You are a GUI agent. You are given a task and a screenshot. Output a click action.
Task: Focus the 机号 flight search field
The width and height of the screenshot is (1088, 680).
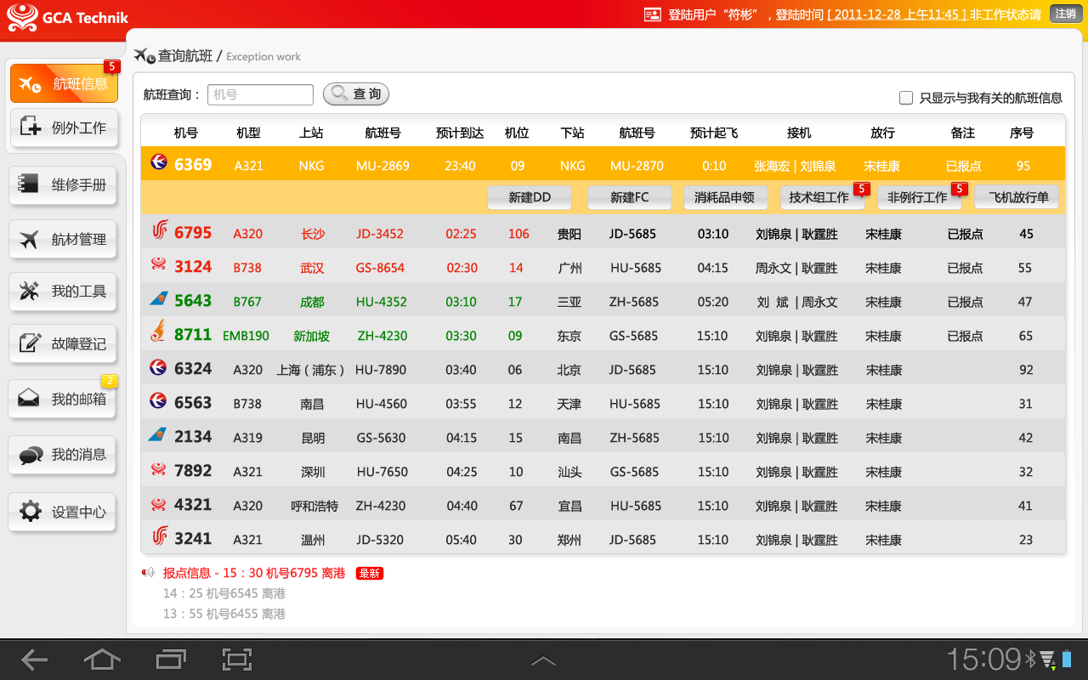(260, 94)
